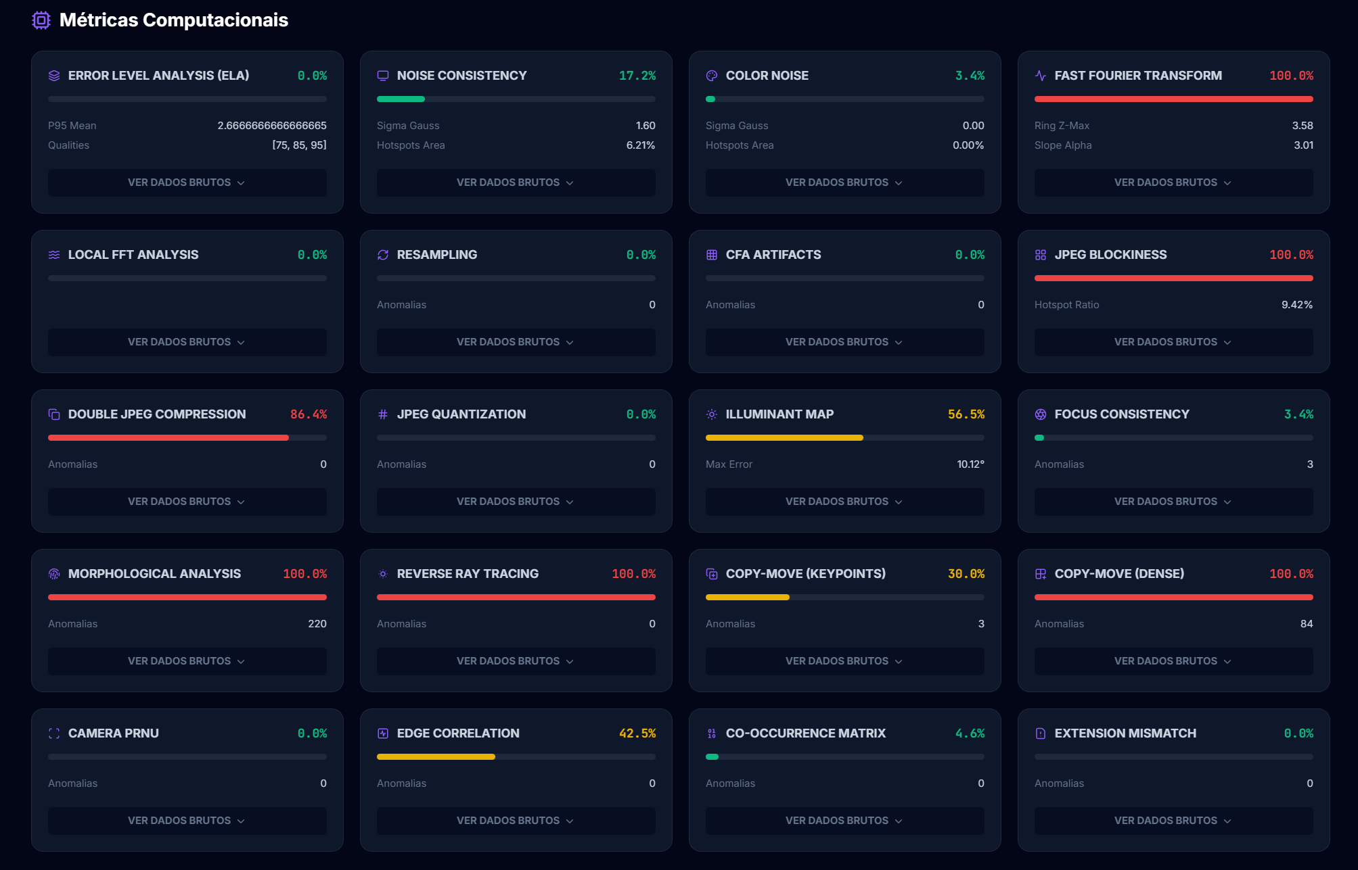Click the aperture icon on Focus Consistency
The image size is (1358, 870).
[1040, 414]
